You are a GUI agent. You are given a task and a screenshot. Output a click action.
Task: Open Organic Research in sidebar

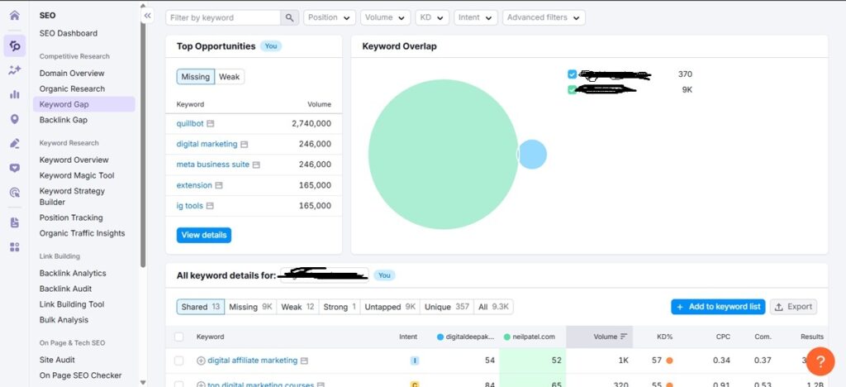click(73, 89)
